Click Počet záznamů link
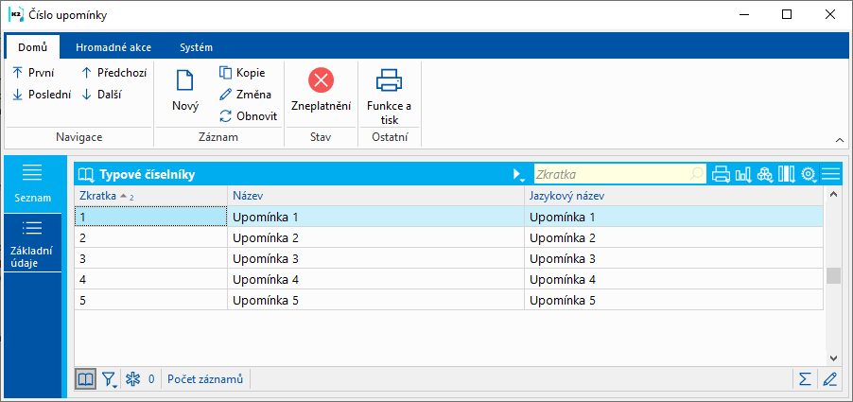Image resolution: width=853 pixels, height=402 pixels. click(205, 379)
